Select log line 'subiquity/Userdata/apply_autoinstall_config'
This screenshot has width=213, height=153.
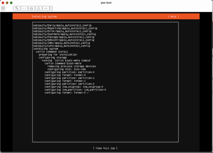click(x=64, y=34)
